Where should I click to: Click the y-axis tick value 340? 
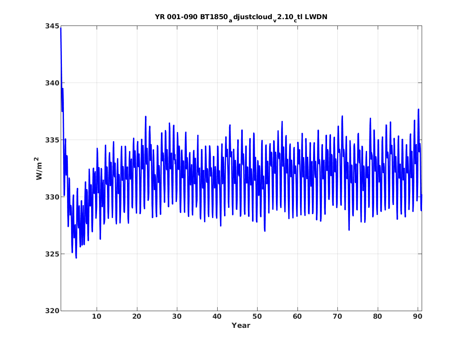(52, 83)
